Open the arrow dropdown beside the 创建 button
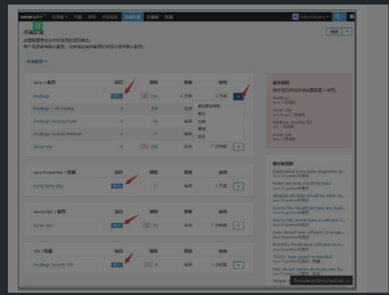The image size is (389, 295). (x=347, y=32)
